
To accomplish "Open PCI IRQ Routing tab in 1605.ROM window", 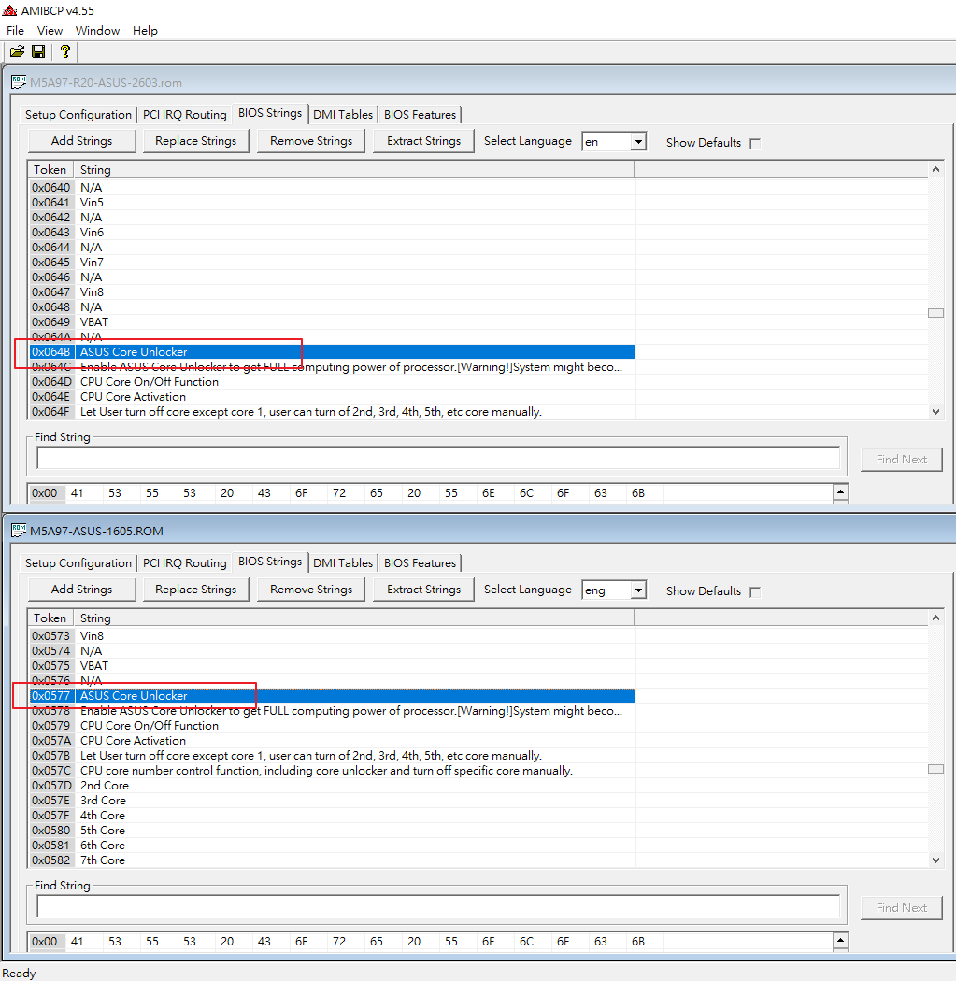I will (x=185, y=563).
